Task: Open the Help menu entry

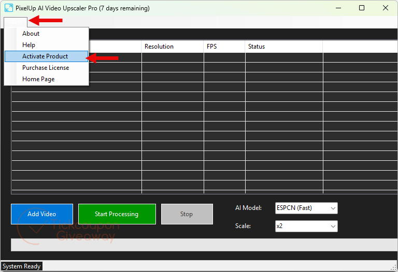Action: tap(47, 45)
